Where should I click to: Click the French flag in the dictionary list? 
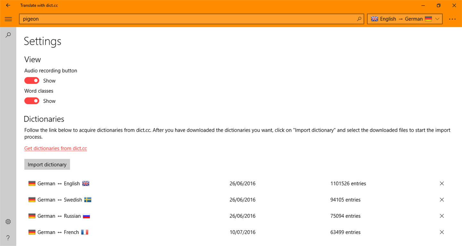coord(85,232)
